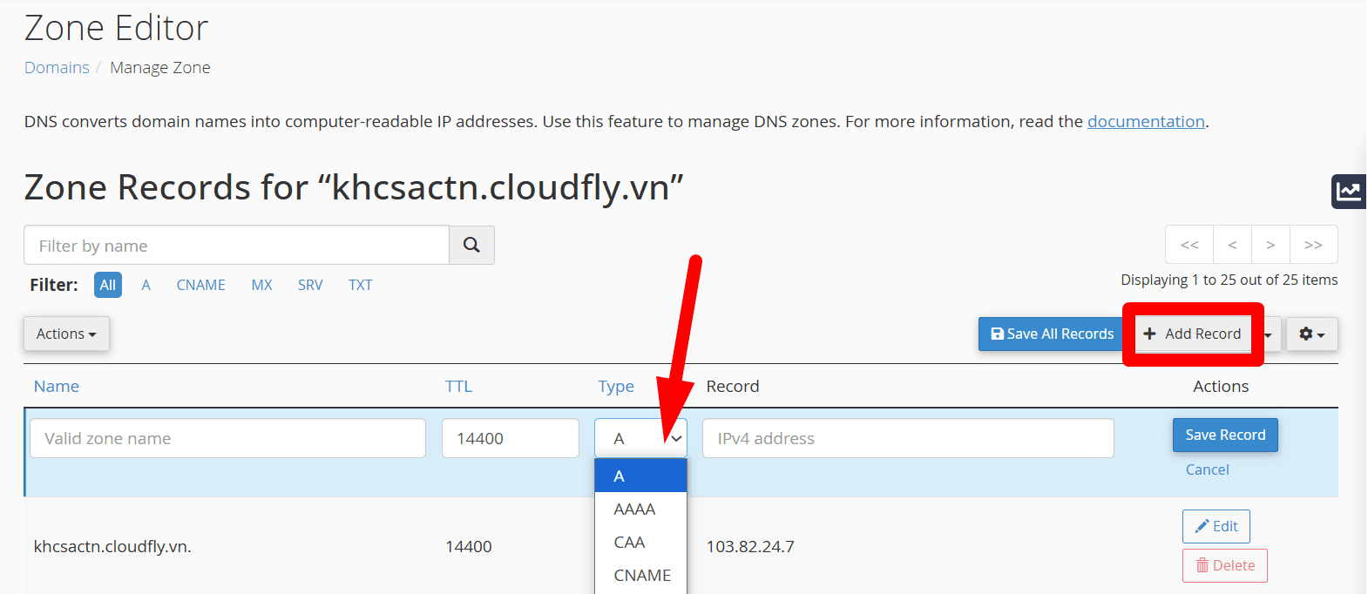Edit the khcsactn.cloudfly.vn. record
This screenshot has width=1368, height=594.
coord(1216,526)
